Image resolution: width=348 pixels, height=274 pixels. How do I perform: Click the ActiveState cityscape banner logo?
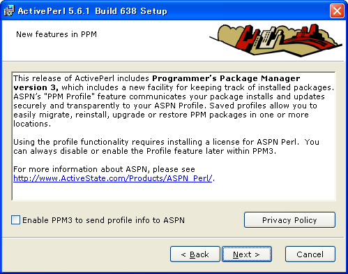coord(275,40)
